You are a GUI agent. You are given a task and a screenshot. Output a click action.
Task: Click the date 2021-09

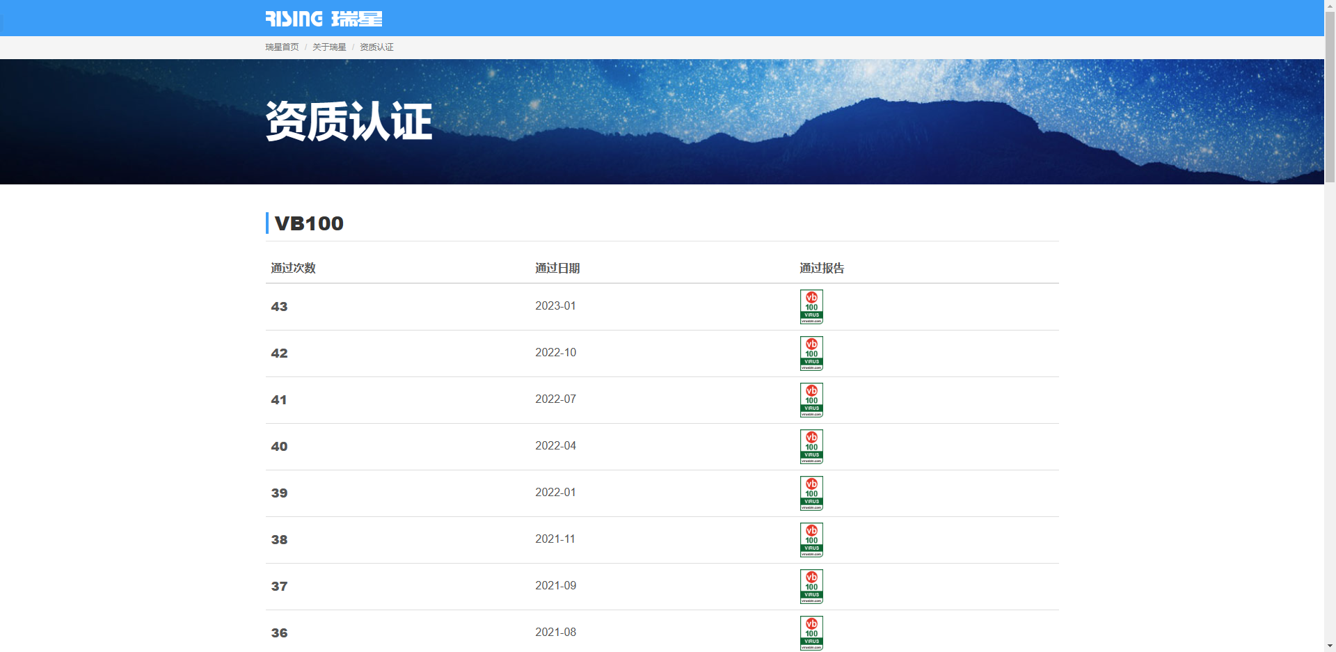[556, 586]
